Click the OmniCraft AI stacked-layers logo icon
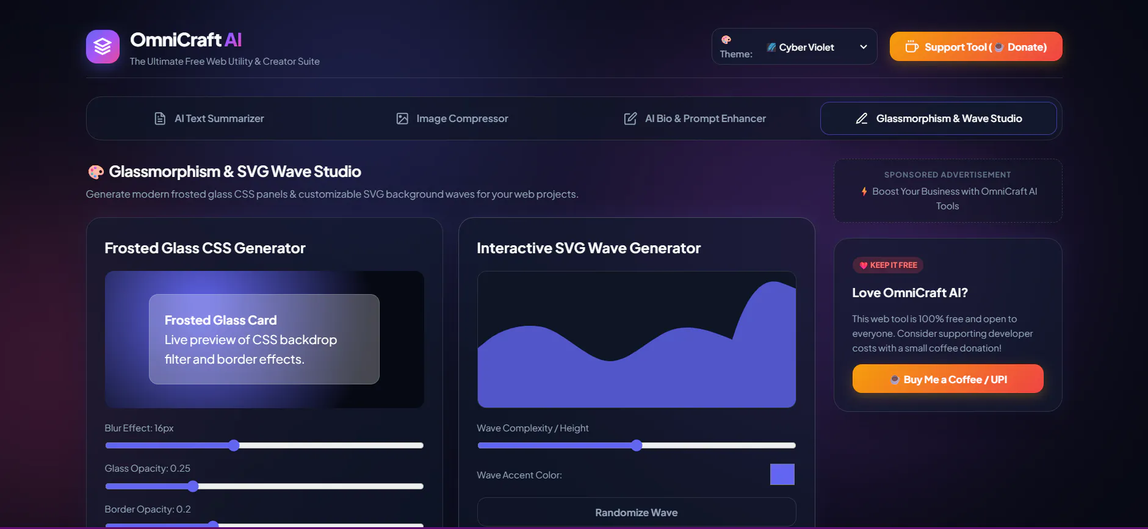Viewport: 1148px width, 529px height. point(103,46)
